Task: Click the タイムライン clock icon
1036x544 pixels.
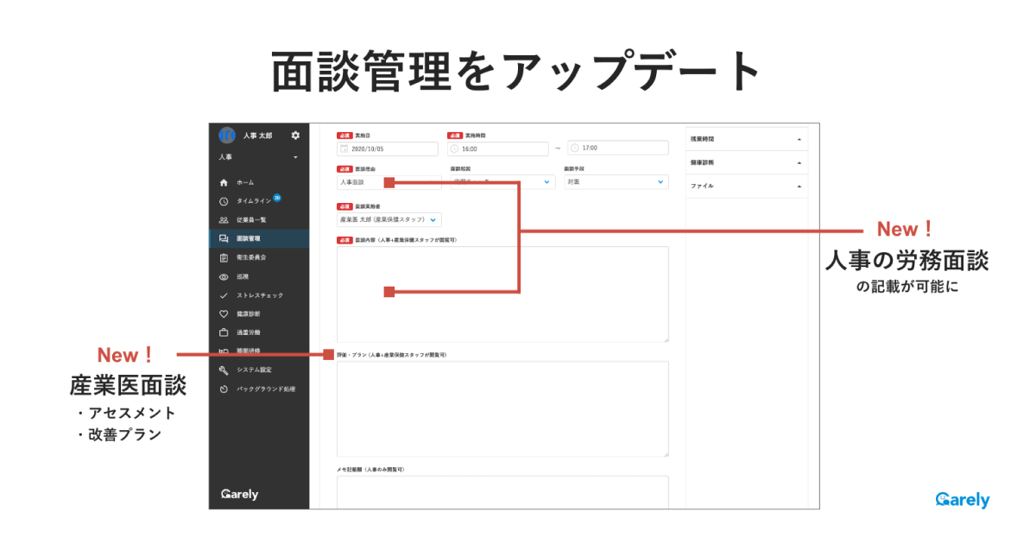Action: (x=224, y=202)
